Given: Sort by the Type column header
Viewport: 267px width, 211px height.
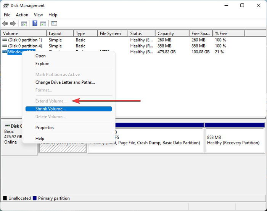Looking at the screenshot, I should point(85,34).
